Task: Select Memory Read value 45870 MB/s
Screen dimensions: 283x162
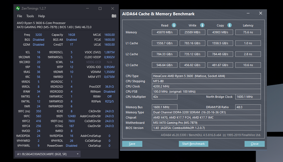Action: 165,32
